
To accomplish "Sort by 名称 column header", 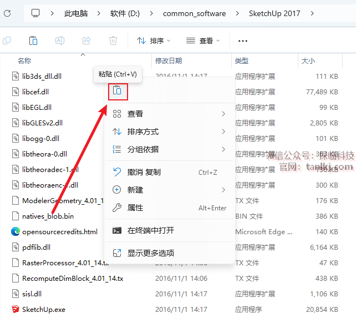I will (x=24, y=61).
